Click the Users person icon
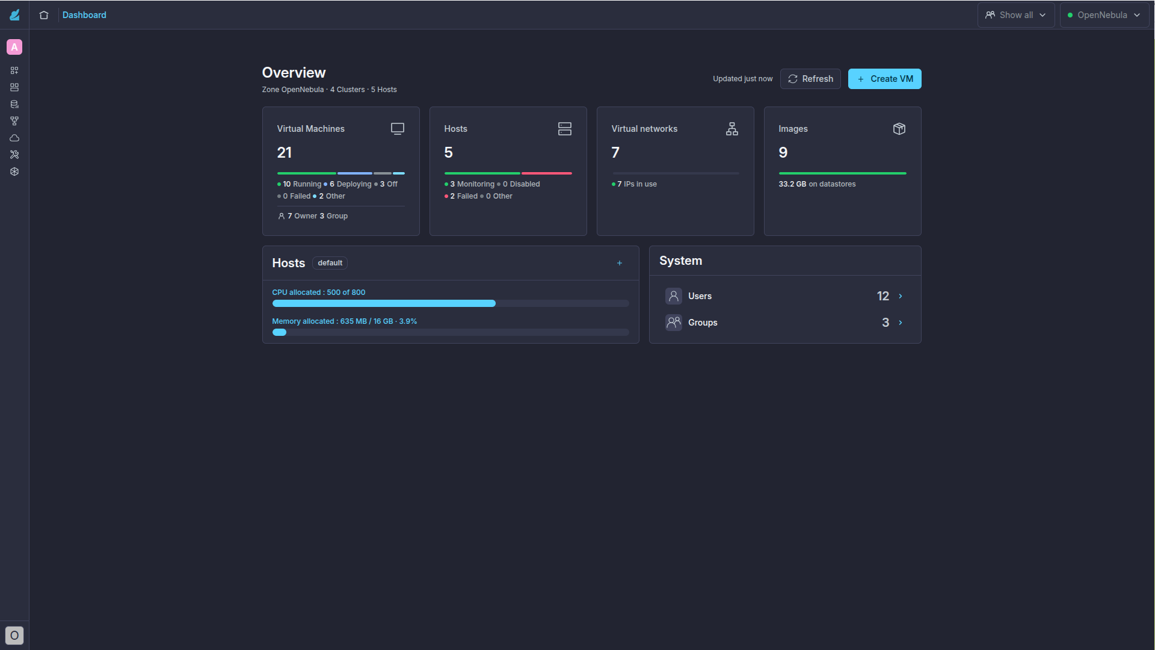The image size is (1155, 650). (x=674, y=296)
